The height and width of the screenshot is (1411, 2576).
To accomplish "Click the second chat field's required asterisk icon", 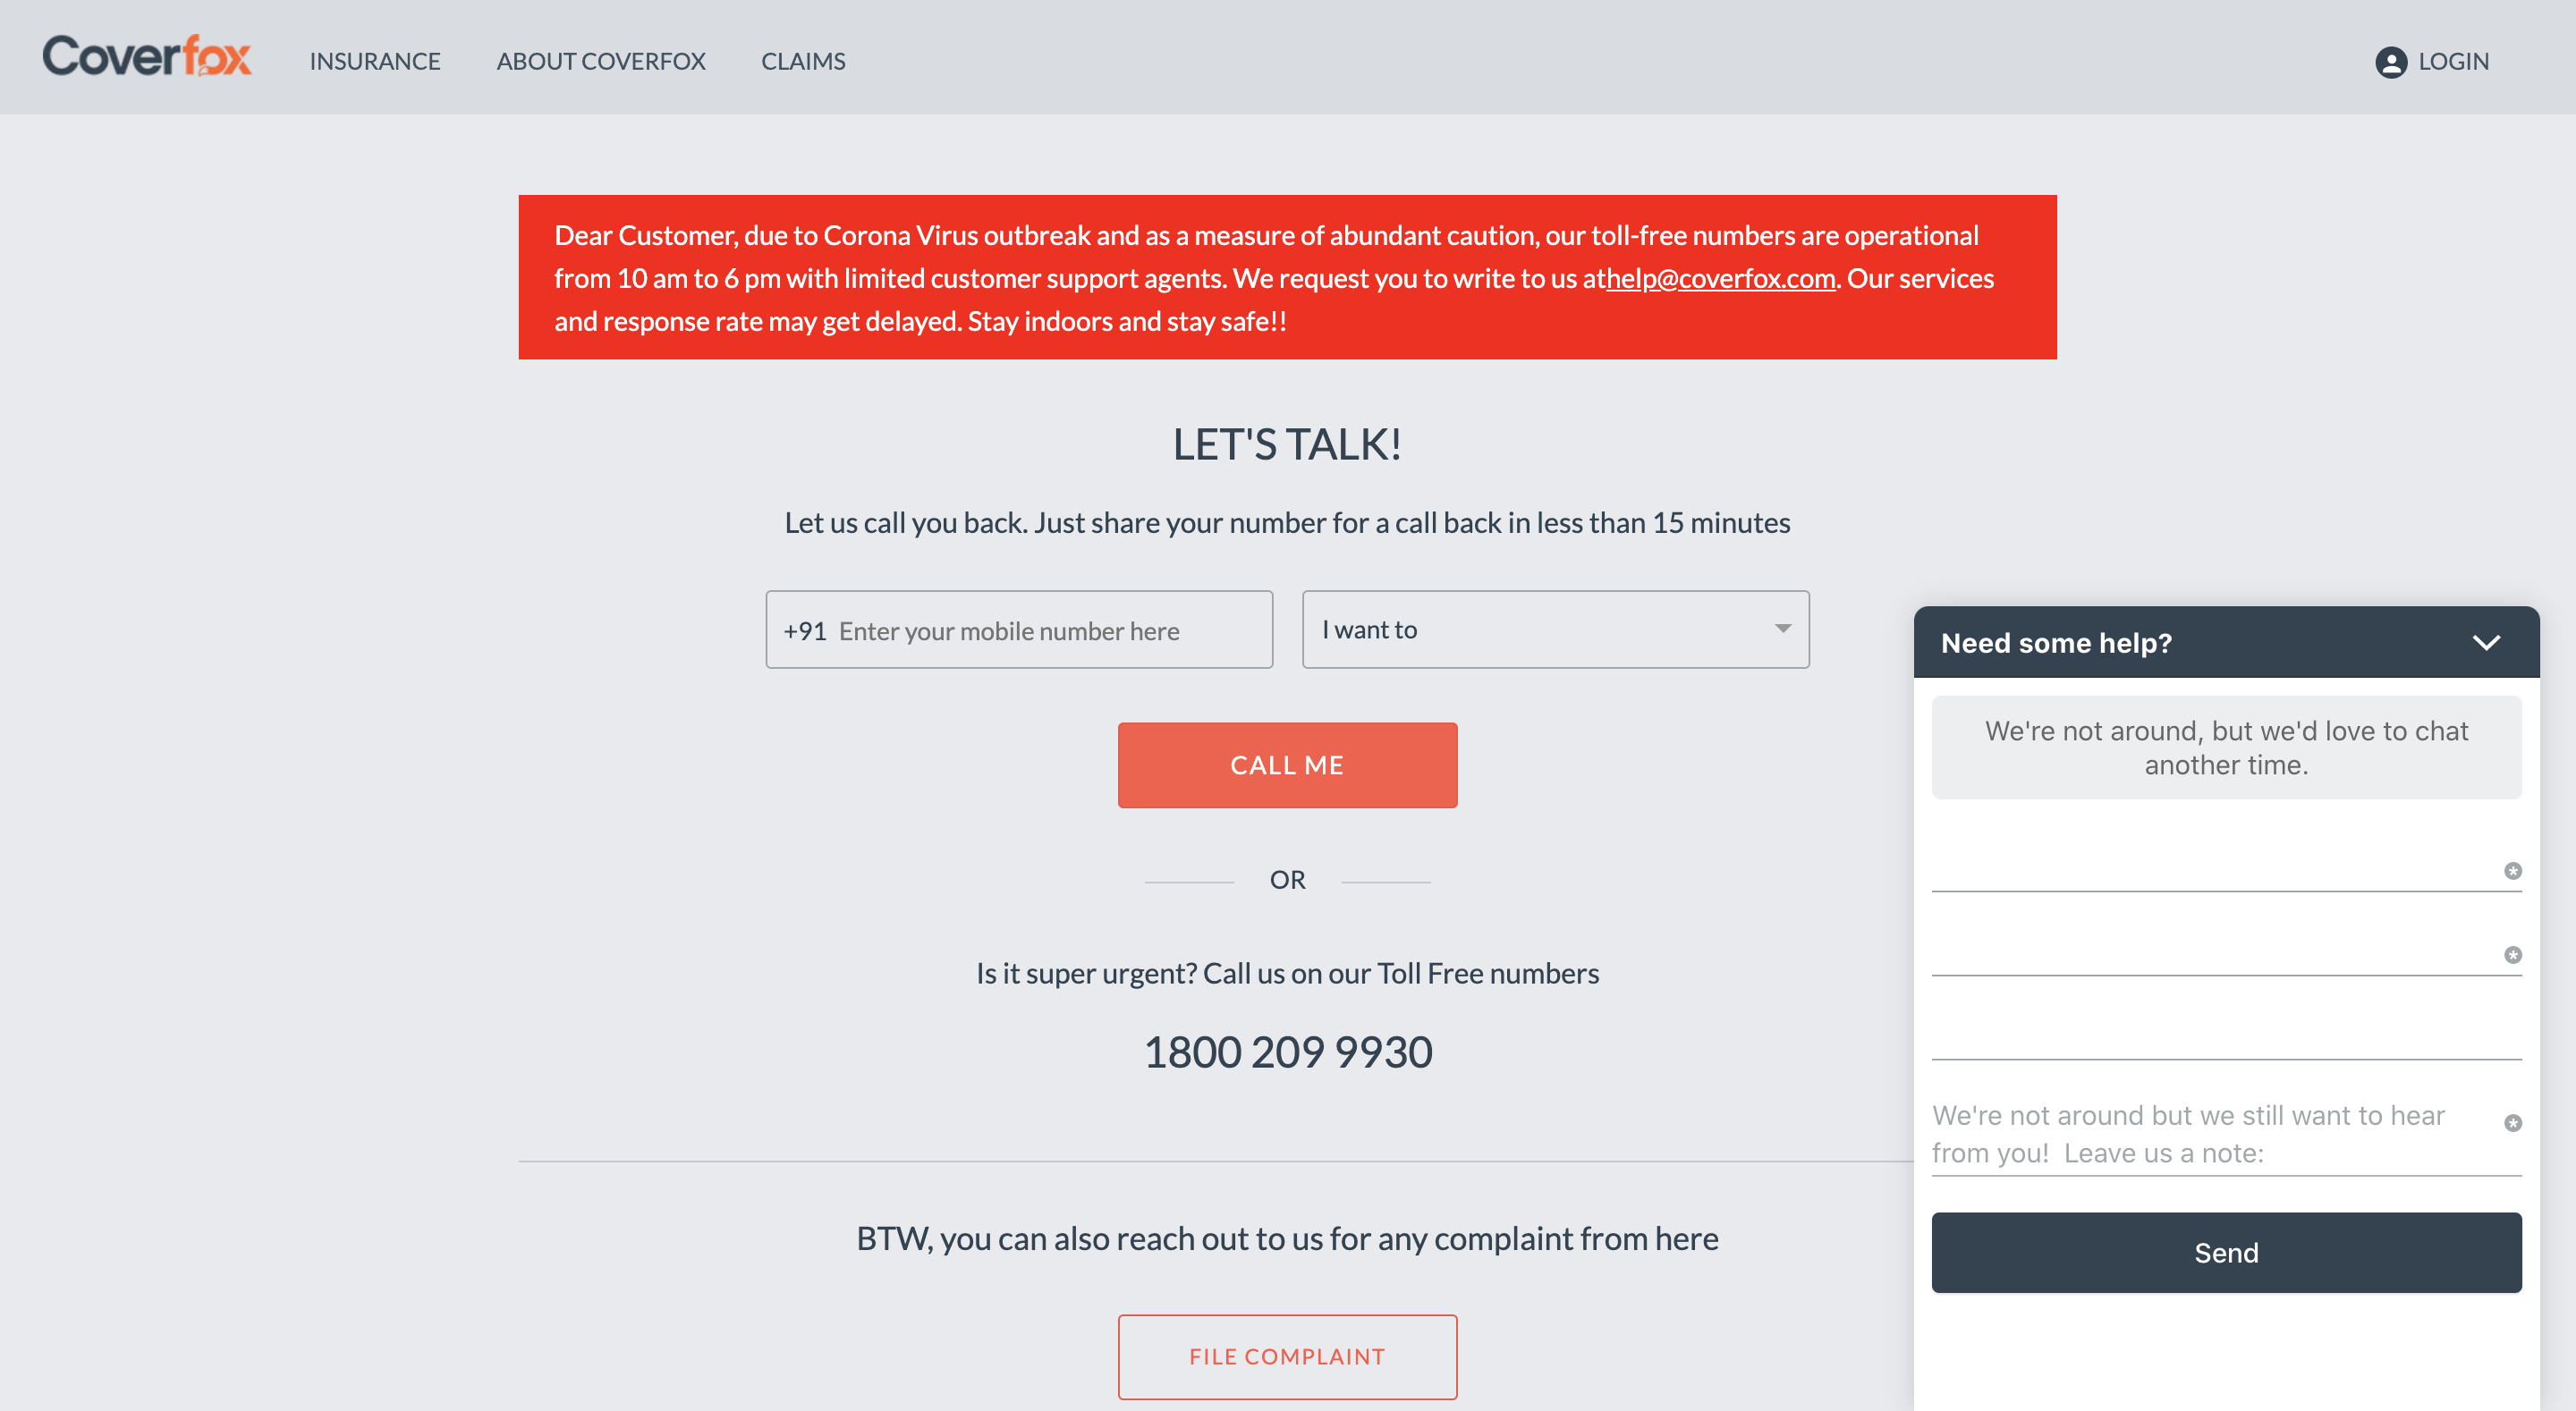I will pyautogui.click(x=2512, y=955).
